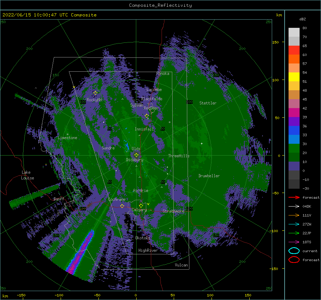Viewport: 321px width, 300px height.
Task: Click the -100 tick on the bottom km axis
Action: coord(59,295)
